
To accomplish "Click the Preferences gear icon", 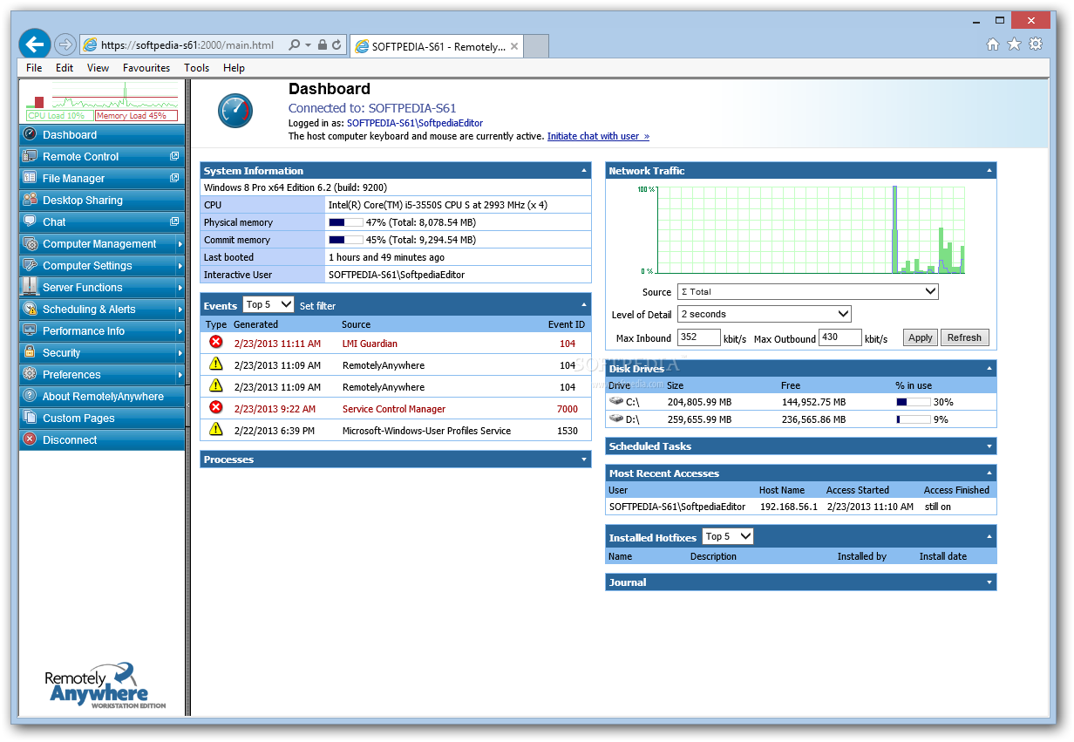I will click(31, 375).
